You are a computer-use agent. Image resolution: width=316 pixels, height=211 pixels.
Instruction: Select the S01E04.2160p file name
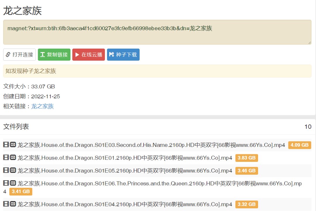(125, 204)
